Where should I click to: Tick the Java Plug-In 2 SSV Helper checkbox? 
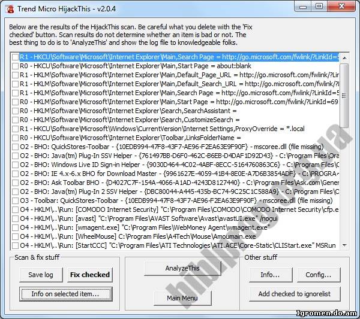(x=15, y=192)
